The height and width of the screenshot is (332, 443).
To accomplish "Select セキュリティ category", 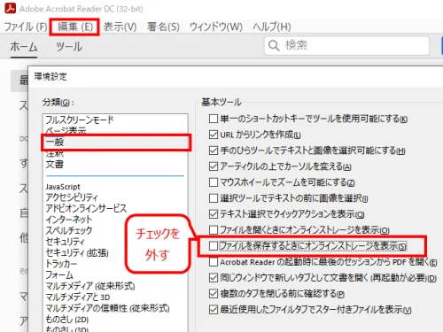I will coord(65,242).
